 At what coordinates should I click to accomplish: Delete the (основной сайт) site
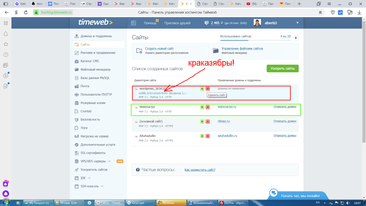pos(208,121)
